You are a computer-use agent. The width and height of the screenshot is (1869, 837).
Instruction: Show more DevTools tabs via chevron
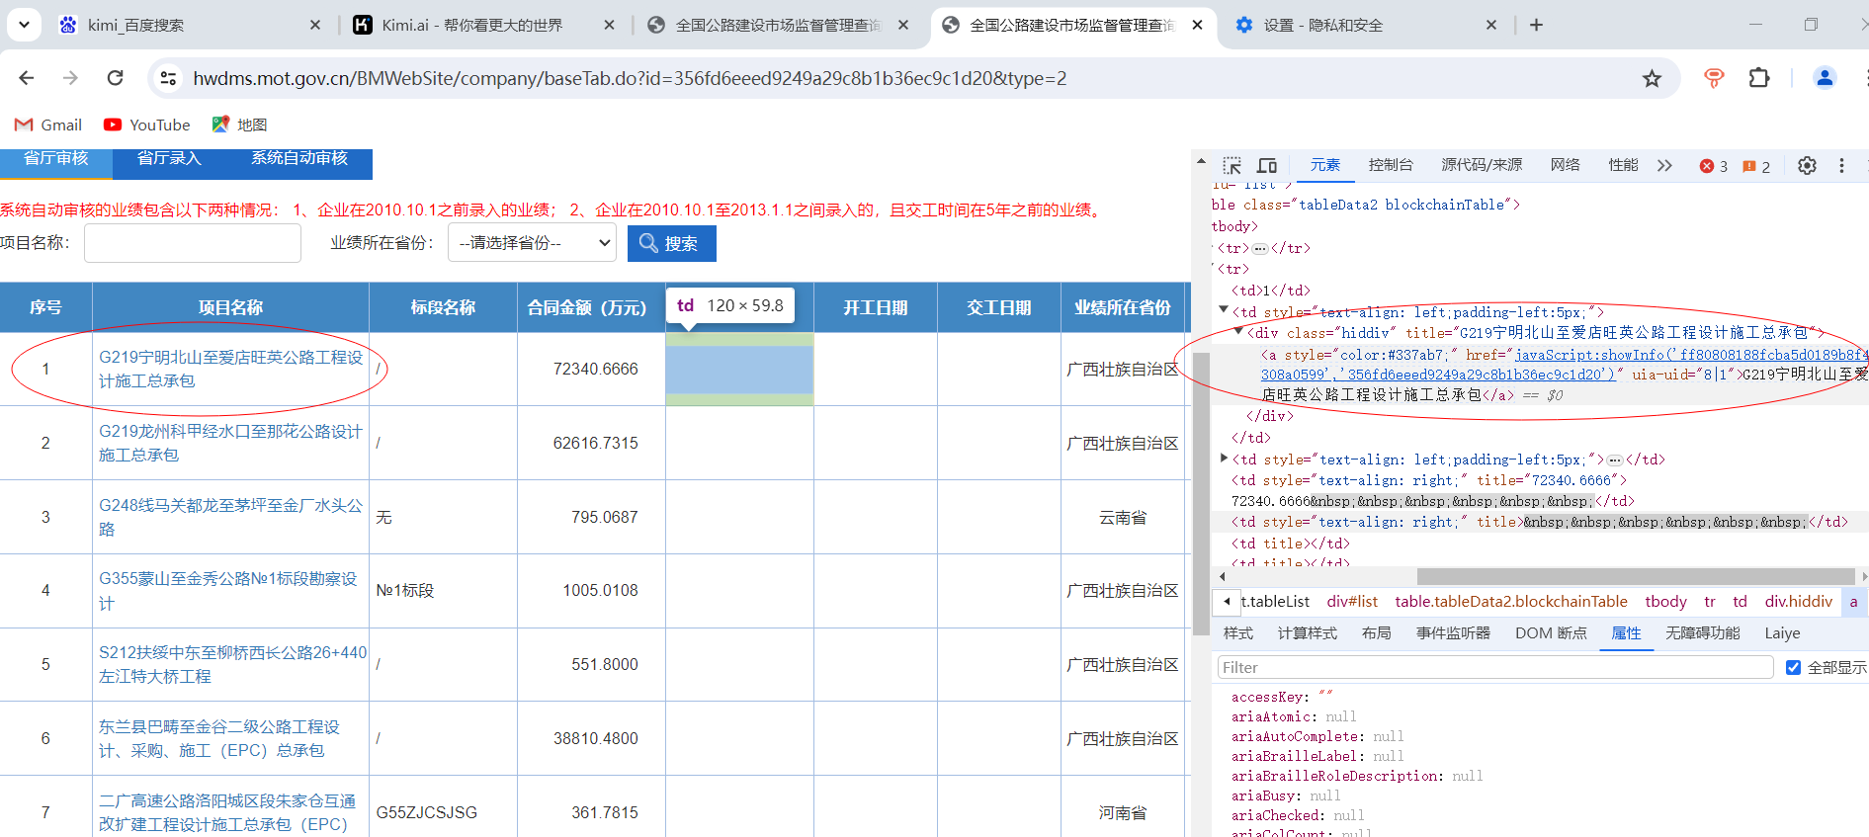point(1664,166)
